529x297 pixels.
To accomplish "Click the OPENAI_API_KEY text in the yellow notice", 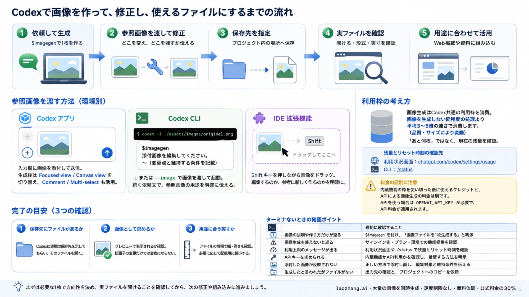I will tap(435, 203).
